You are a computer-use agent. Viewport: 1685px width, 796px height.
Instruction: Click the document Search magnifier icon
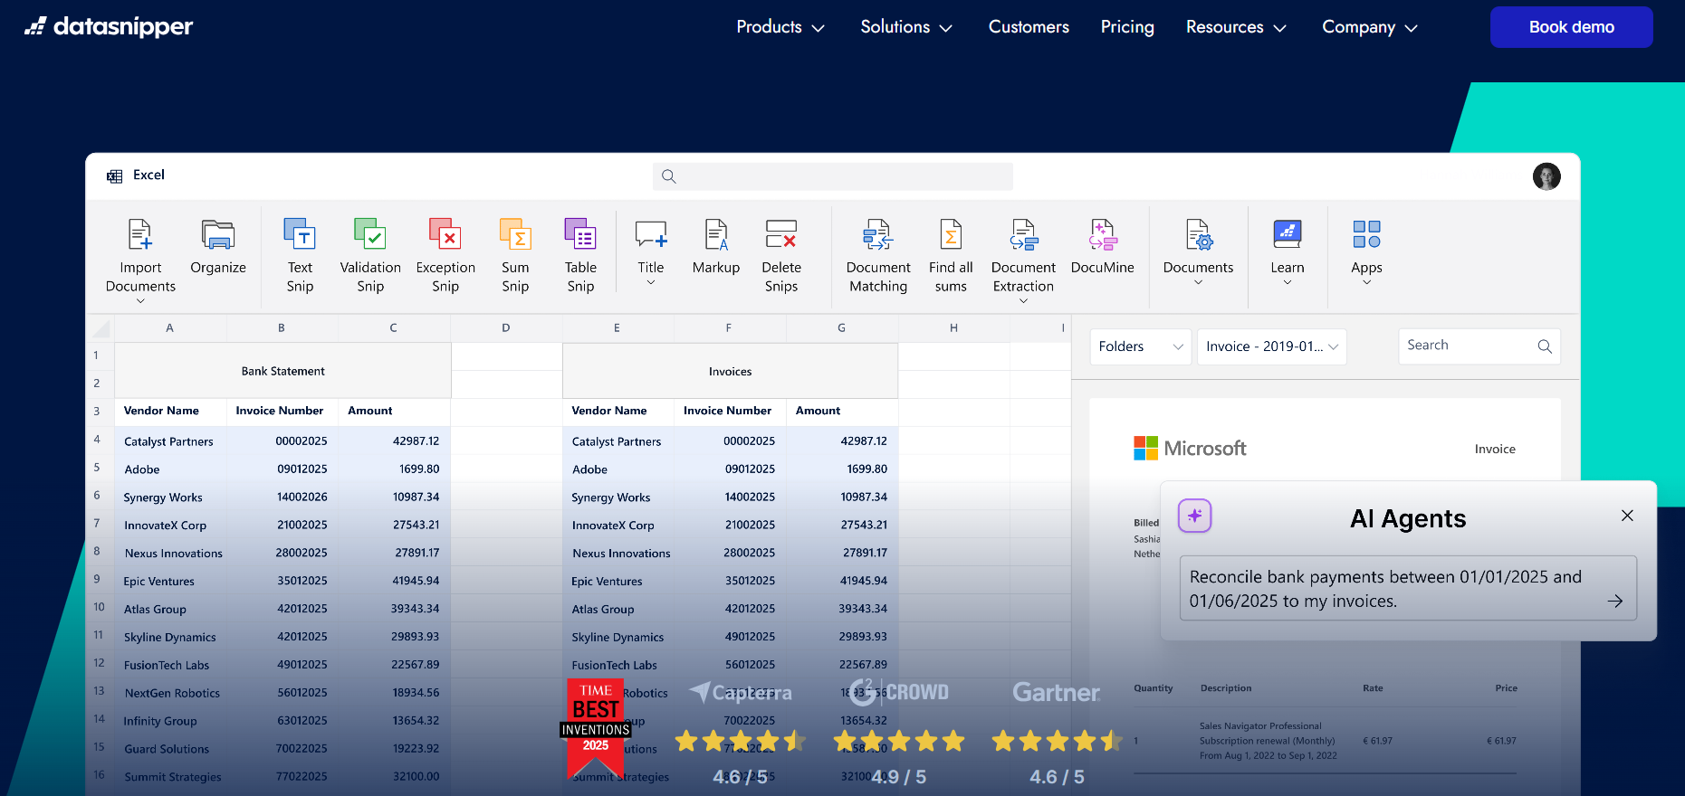click(x=1545, y=346)
